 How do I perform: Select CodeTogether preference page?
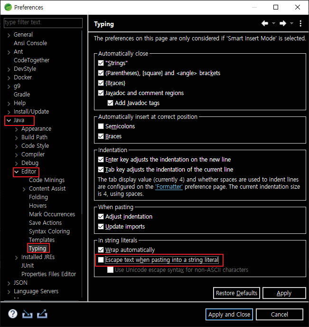31,60
